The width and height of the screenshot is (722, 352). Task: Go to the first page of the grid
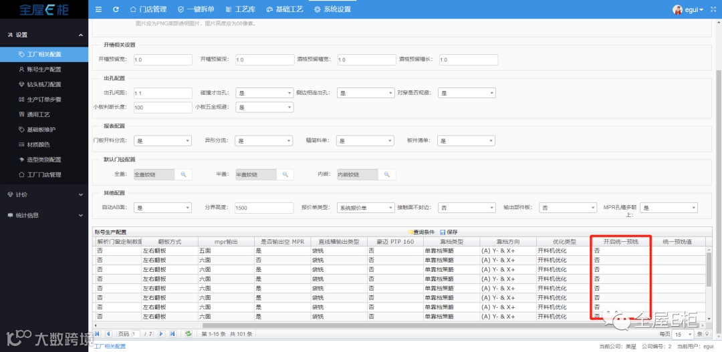pos(98,333)
